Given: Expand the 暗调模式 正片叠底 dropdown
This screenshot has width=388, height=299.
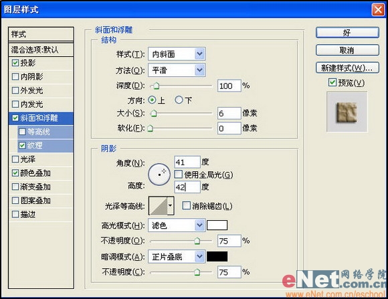Looking at the screenshot, I should [177, 257].
